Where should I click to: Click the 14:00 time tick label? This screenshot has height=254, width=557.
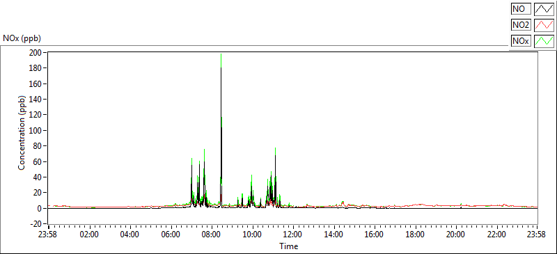tap(334, 235)
